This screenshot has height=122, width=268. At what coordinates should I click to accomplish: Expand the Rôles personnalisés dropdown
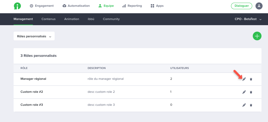[34, 36]
